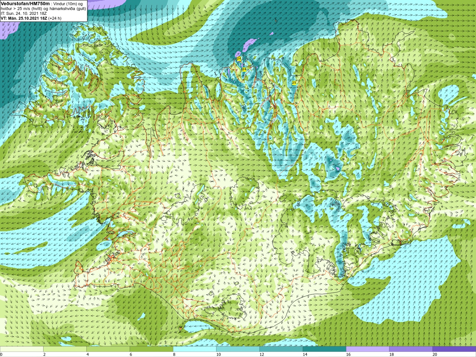This screenshot has width=476, height=357.
Task: Click the 'hviður > 25 m/s' description line
Action: [43, 9]
